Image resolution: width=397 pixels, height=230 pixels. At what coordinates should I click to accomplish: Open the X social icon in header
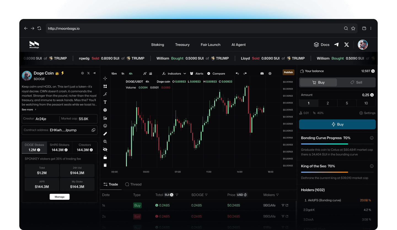coord(347,45)
